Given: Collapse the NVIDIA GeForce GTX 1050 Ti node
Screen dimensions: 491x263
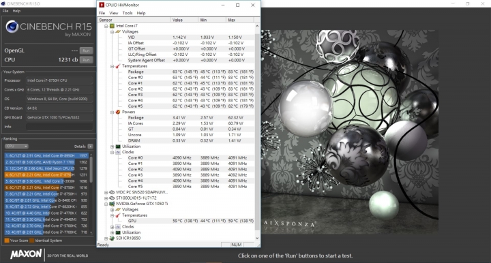Looking at the screenshot, I should 106,204.
